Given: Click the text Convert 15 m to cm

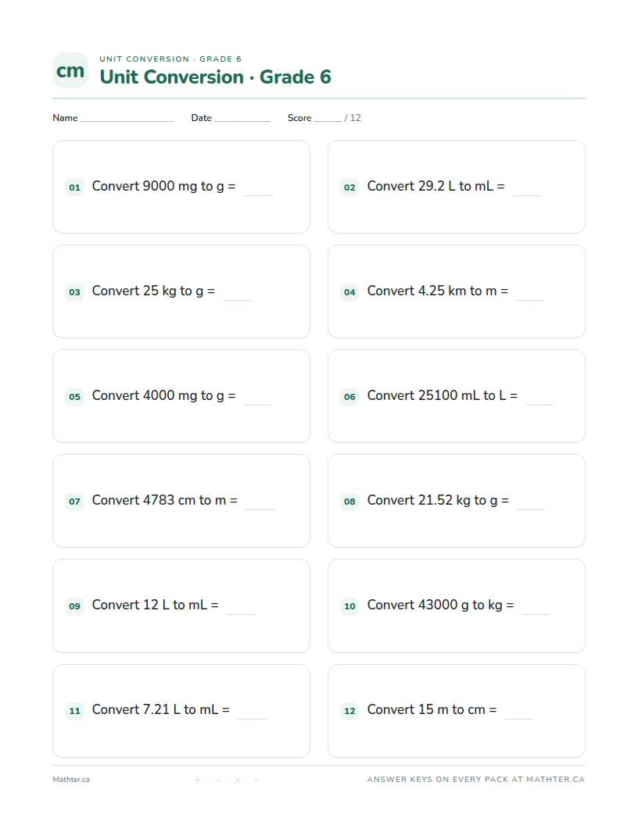Looking at the screenshot, I should pyautogui.click(x=426, y=710).
